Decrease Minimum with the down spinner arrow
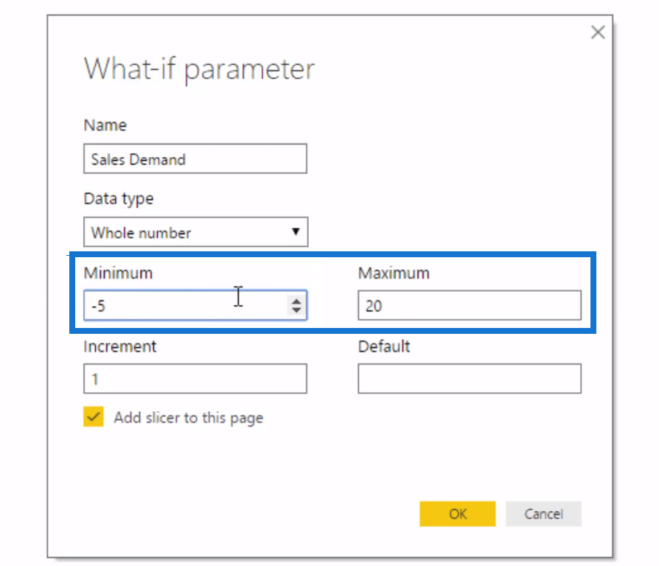The height and width of the screenshot is (566, 659). (296, 310)
